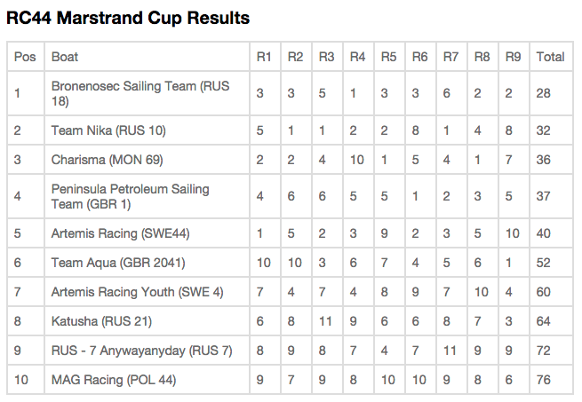The width and height of the screenshot is (582, 402).
Task: Click Katusha's R3 score of 11
Action: [x=326, y=321]
